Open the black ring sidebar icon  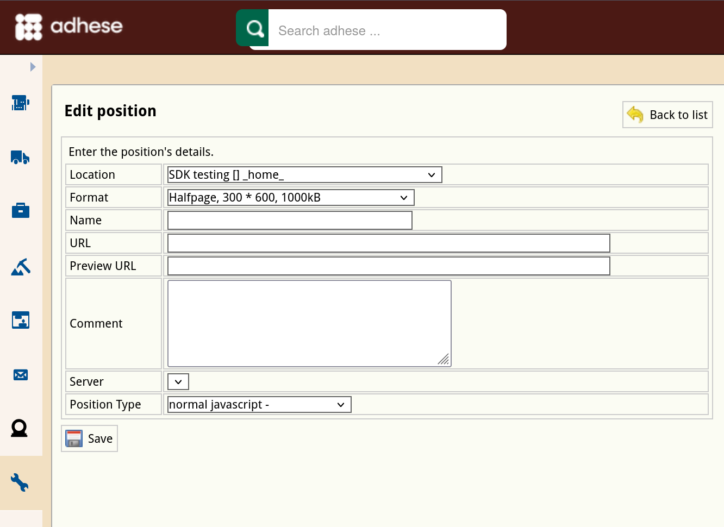20,428
